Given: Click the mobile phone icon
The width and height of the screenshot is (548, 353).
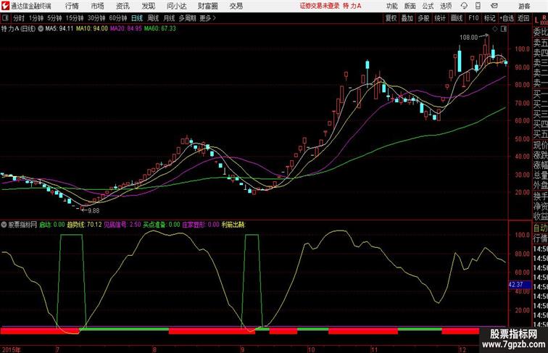Looking at the screenshot, I should (x=478, y=6).
